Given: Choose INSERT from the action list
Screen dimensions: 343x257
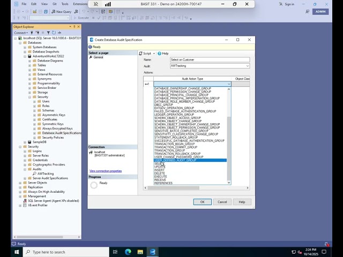Looking at the screenshot, I should [190, 170].
